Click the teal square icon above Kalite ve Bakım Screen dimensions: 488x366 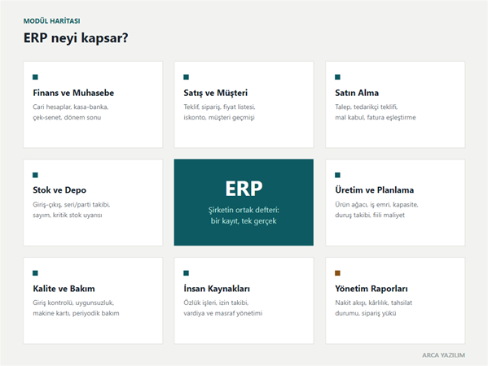tap(35, 273)
